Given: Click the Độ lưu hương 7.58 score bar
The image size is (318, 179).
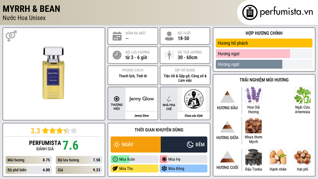Looking at the screenshot, I should click(x=79, y=160).
